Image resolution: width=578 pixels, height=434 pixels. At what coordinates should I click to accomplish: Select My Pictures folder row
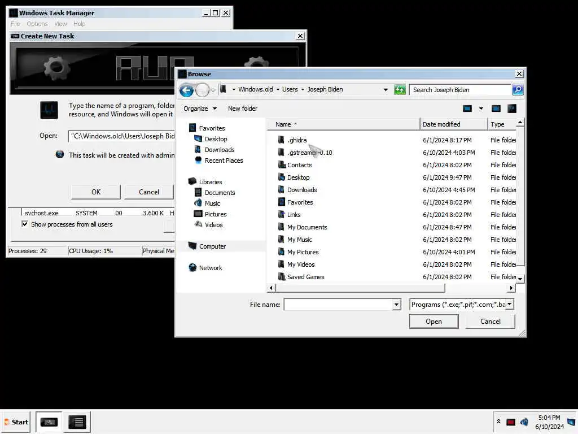click(396, 251)
